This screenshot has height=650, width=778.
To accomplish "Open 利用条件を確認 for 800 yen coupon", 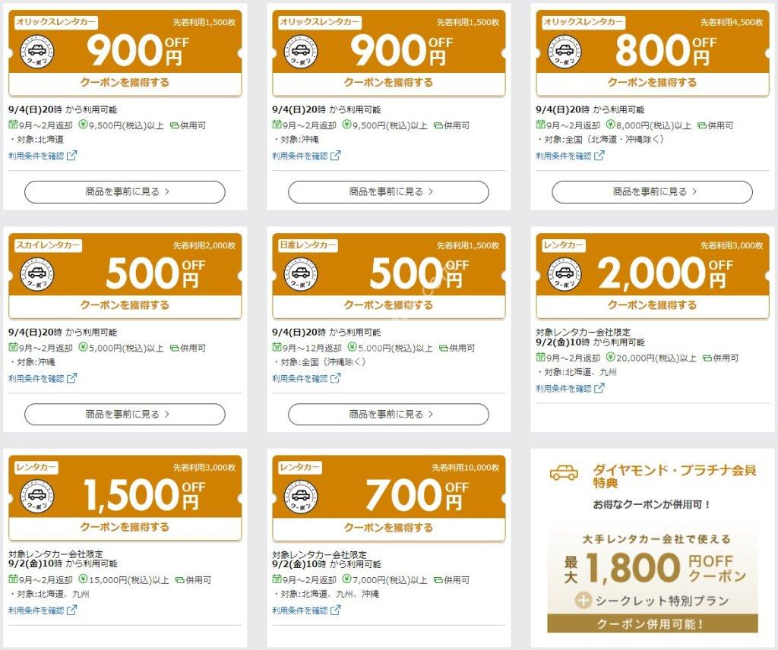I will click(x=570, y=156).
